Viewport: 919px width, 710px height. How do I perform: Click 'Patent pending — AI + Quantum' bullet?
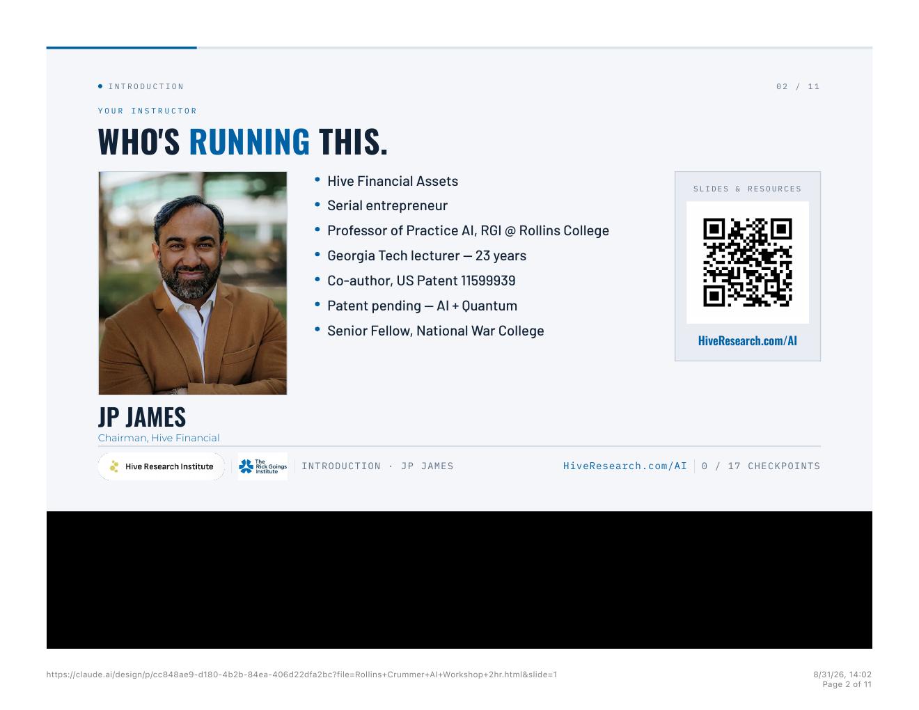tap(423, 306)
